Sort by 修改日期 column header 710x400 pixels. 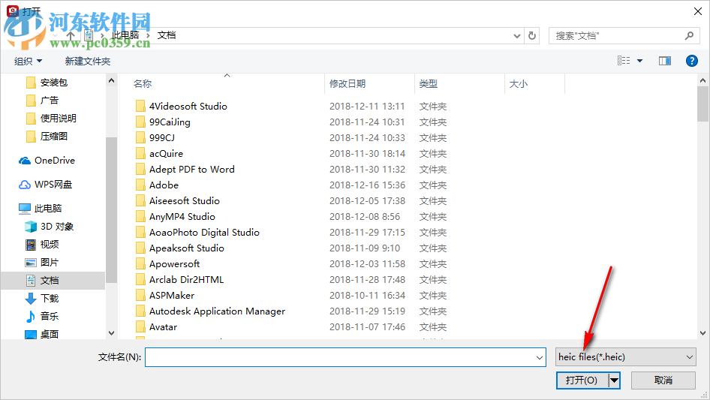[x=347, y=84]
